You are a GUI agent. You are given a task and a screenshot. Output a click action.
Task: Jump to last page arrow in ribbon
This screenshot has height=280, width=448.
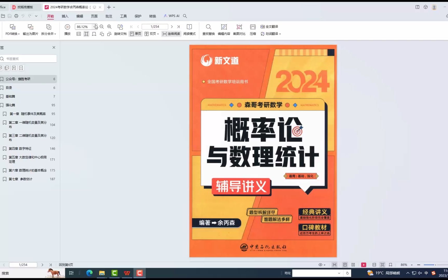pyautogui.click(x=178, y=27)
